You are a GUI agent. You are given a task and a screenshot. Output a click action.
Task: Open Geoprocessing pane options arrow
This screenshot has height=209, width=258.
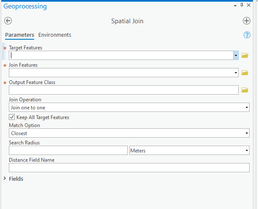point(235,5)
